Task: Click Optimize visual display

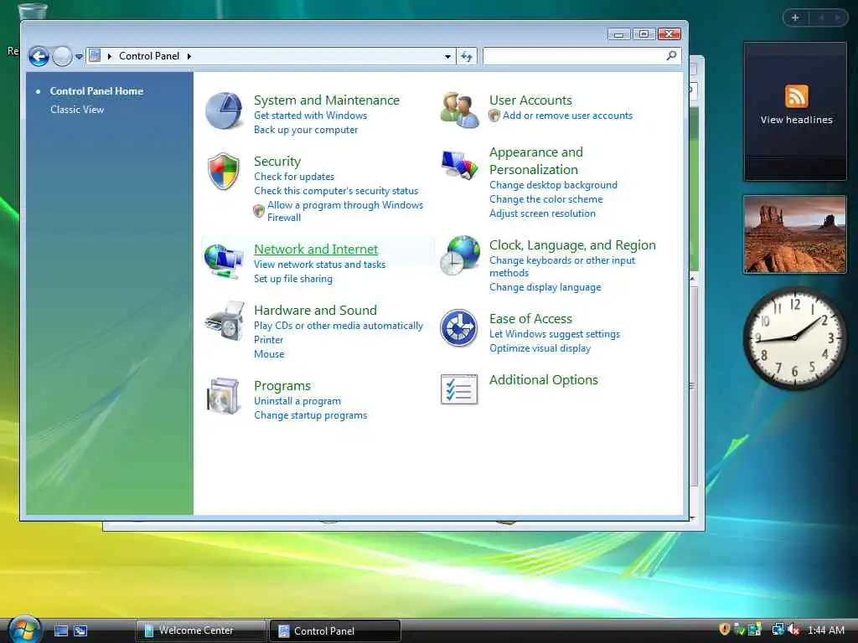Action: tap(540, 348)
